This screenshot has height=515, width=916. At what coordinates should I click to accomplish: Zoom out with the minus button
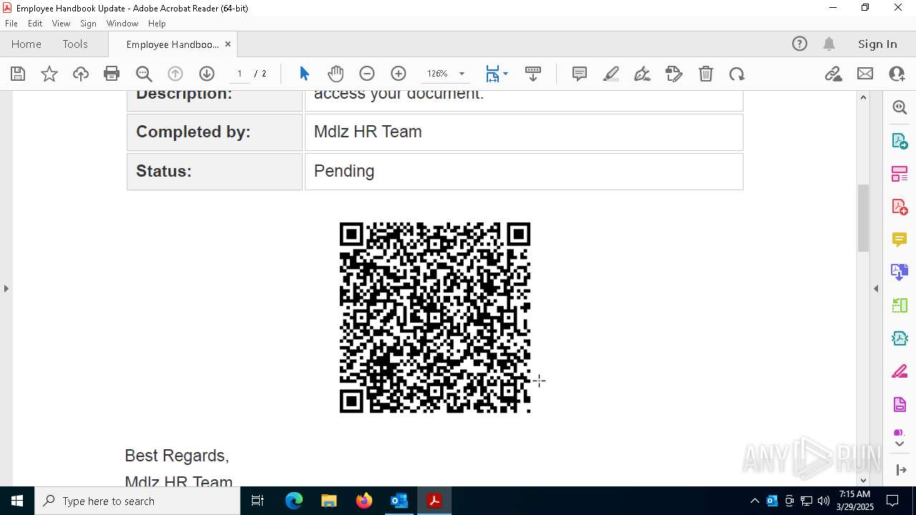coord(367,74)
